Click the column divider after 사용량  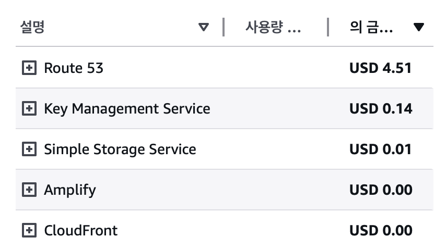point(328,27)
